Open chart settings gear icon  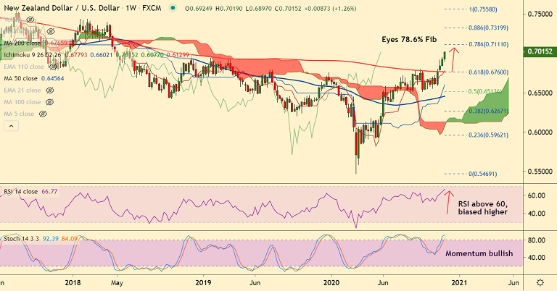click(540, 282)
